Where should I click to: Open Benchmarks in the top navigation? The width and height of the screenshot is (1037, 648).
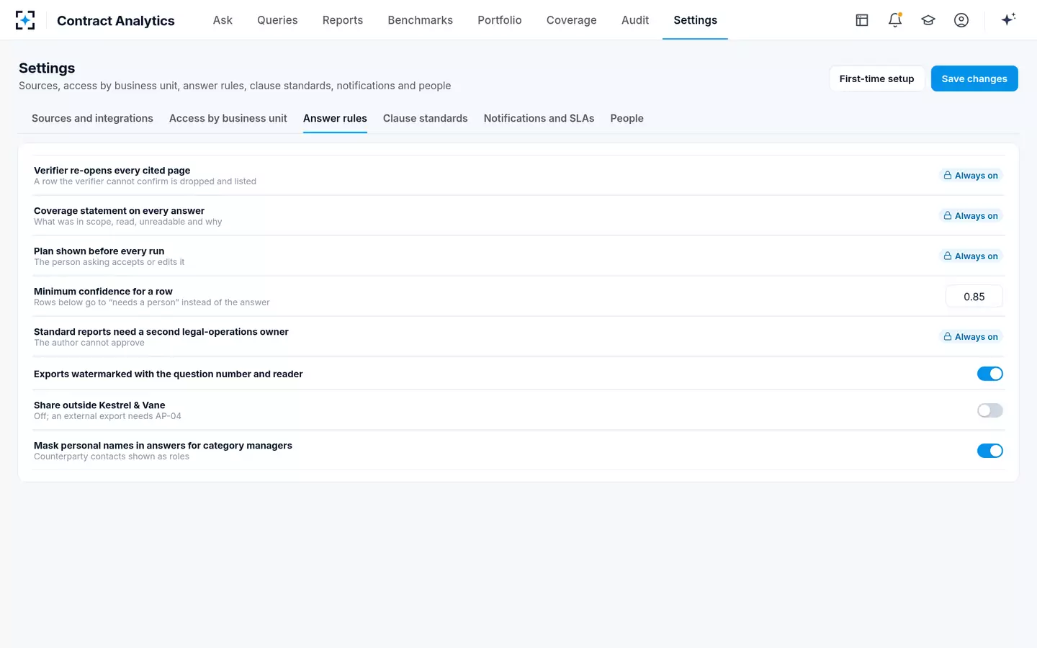[421, 20]
